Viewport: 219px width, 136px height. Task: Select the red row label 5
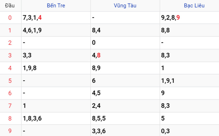click(x=10, y=81)
